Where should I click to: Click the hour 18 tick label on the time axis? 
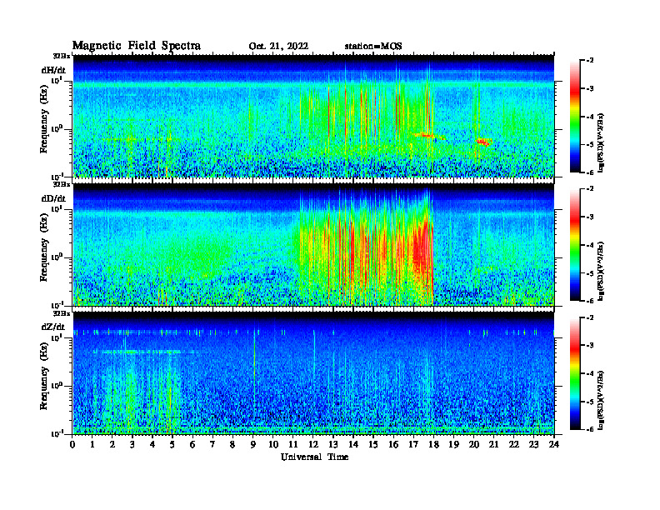433,445
